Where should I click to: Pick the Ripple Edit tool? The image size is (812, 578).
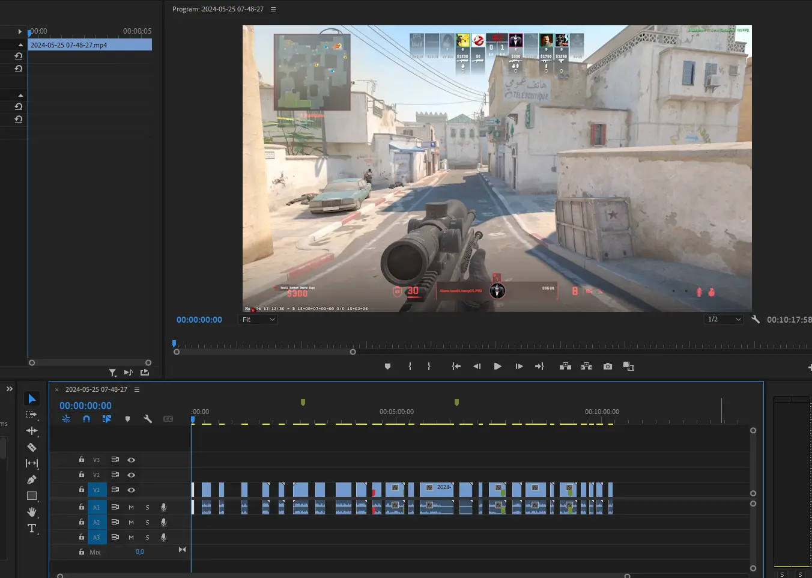click(32, 431)
